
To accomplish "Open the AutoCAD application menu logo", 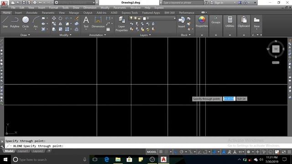I will pyautogui.click(x=4, y=4).
